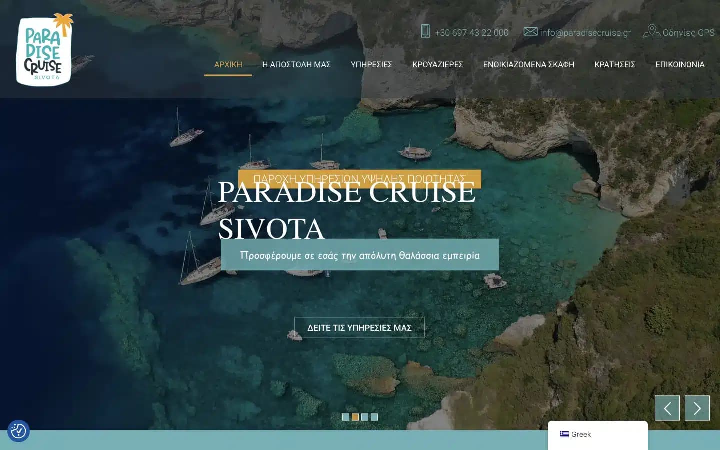Viewport: 720px width, 450px height.
Task: Click the envelope email icon
Action: (x=530, y=31)
